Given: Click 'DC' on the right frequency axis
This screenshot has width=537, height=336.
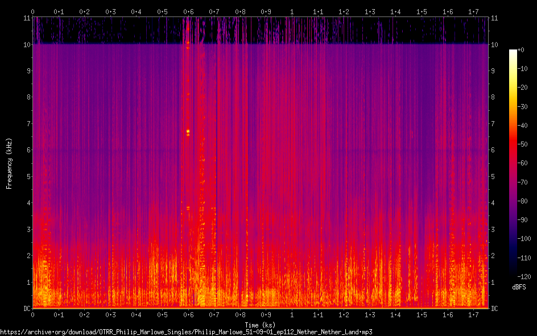Looking at the screenshot, I should (x=494, y=309).
